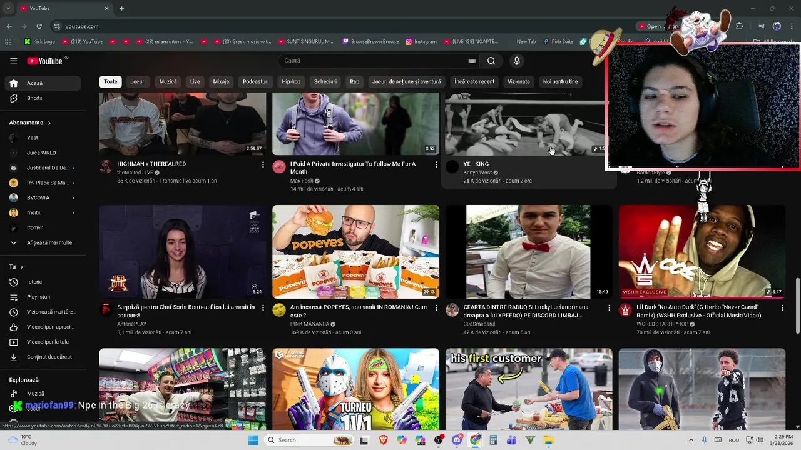Click the YouTube search input field

pyautogui.click(x=375, y=61)
